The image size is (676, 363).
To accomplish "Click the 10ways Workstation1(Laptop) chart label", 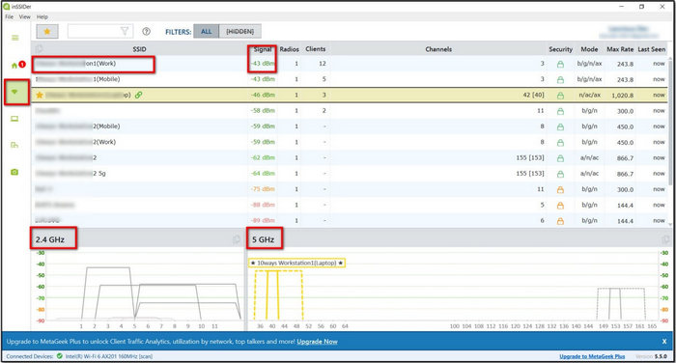I will tap(296, 263).
